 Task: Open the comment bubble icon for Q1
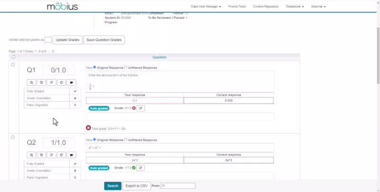pos(71,82)
